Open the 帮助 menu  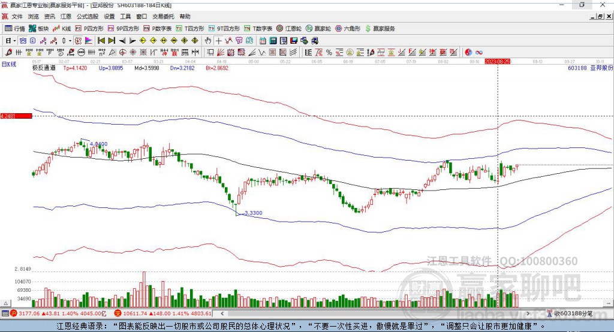[x=185, y=16]
